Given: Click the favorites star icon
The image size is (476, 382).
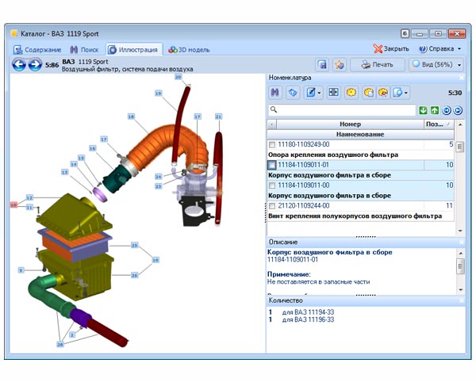Looking at the screenshot, I should click(x=340, y=64).
